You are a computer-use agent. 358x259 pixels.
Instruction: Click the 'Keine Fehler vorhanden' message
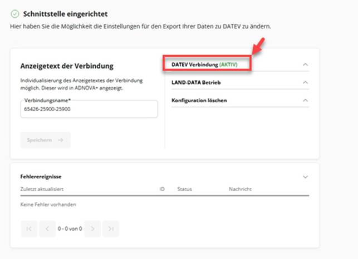(x=48, y=205)
